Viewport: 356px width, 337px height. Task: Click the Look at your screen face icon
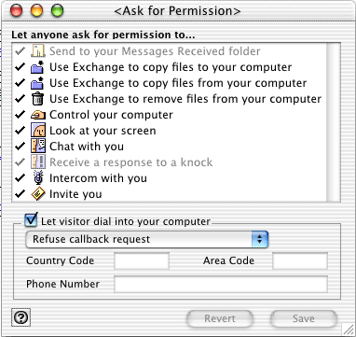point(38,131)
